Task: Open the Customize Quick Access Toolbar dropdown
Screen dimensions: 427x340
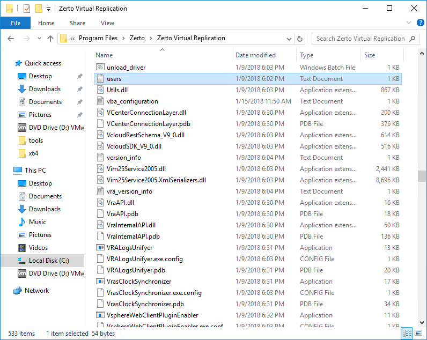Action: (x=48, y=9)
